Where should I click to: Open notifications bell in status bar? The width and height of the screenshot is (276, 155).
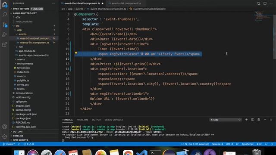point(272,144)
